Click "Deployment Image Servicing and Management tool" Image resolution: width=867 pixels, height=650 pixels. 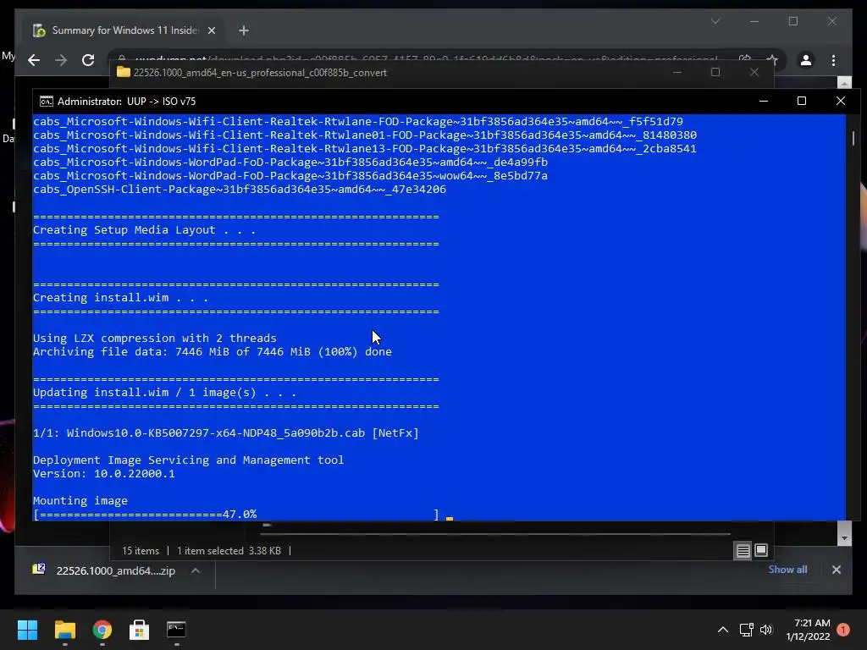point(188,460)
